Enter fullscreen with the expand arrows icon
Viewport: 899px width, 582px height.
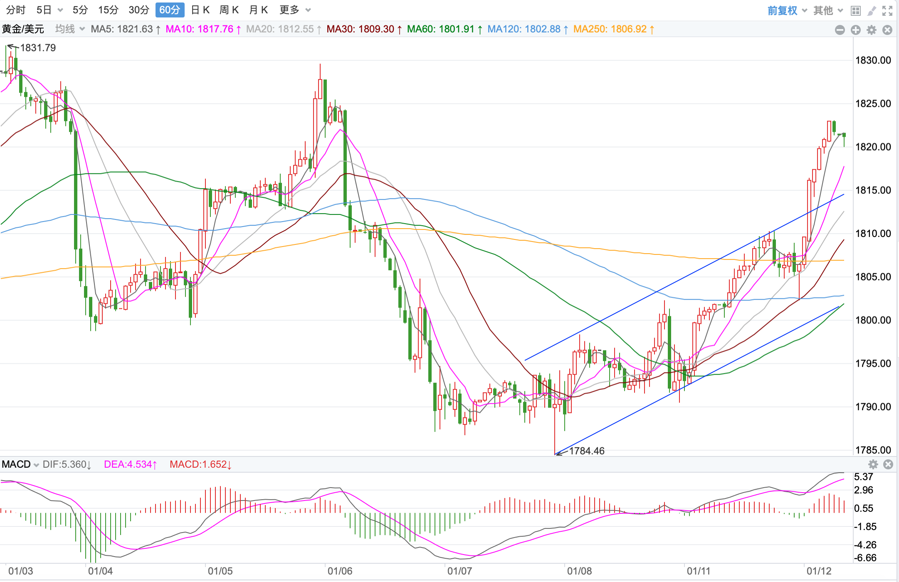coord(887,10)
